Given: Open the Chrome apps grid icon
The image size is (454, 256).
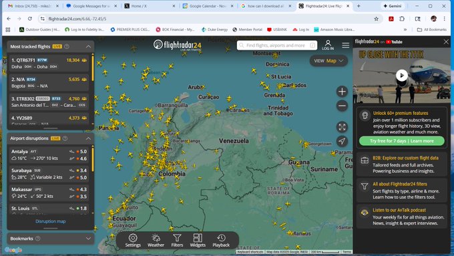Looking at the screenshot, I should point(8,29).
